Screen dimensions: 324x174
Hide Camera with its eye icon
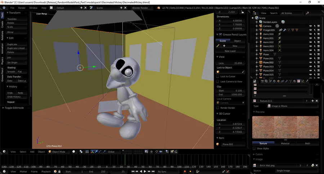pos(311,26)
